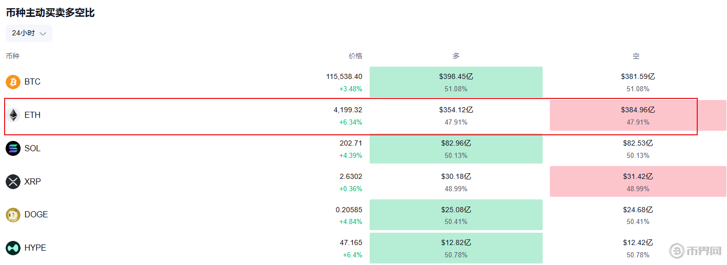This screenshot has height=265, width=727.
Task: Sort by the 价格 column header
Action: click(x=355, y=56)
